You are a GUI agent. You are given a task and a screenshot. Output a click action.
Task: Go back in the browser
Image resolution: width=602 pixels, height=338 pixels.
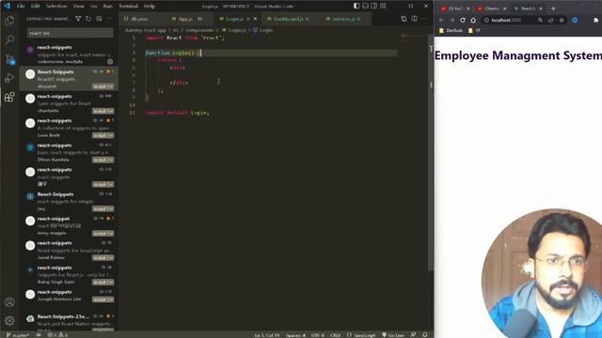441,20
